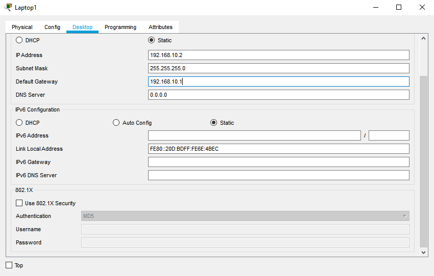Click the IP Address label

pos(29,55)
